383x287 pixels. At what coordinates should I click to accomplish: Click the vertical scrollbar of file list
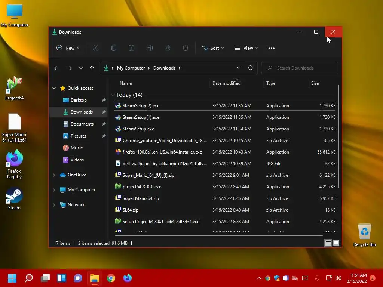tap(339, 137)
